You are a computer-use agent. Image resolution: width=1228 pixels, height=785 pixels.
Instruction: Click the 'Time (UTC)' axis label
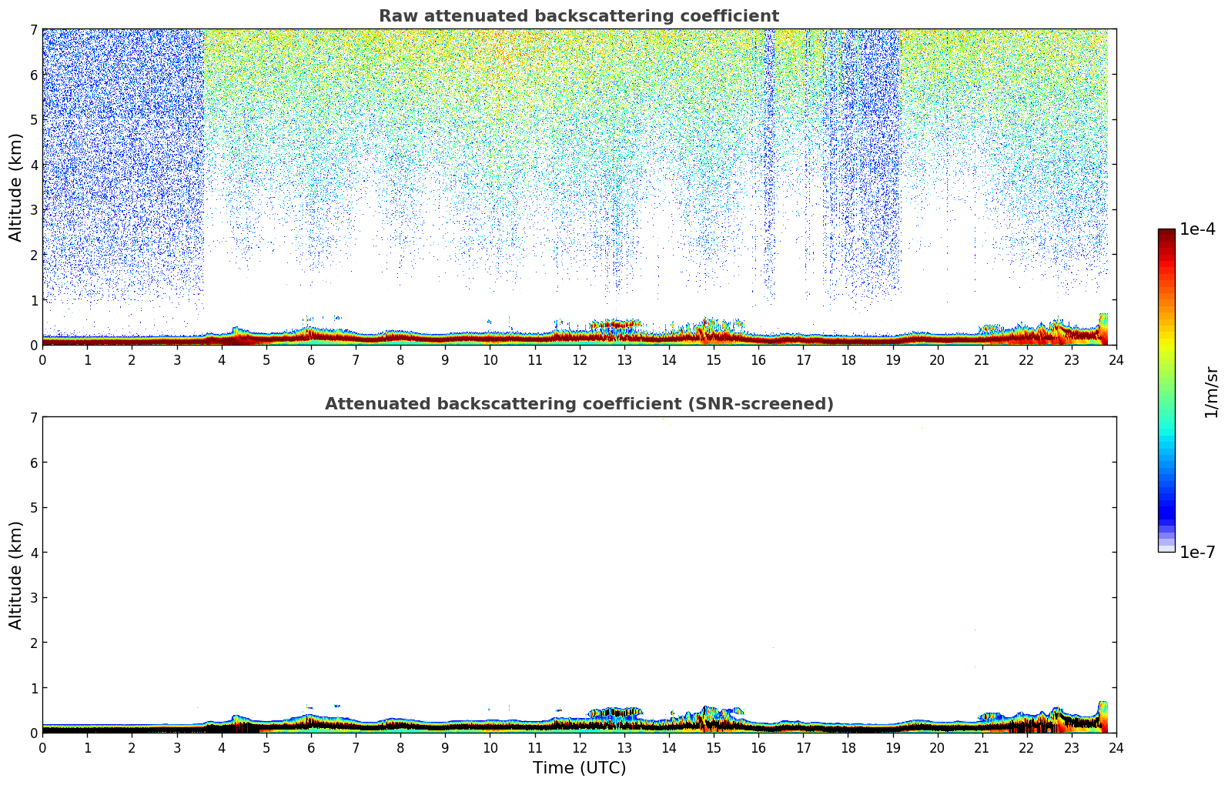(579, 768)
